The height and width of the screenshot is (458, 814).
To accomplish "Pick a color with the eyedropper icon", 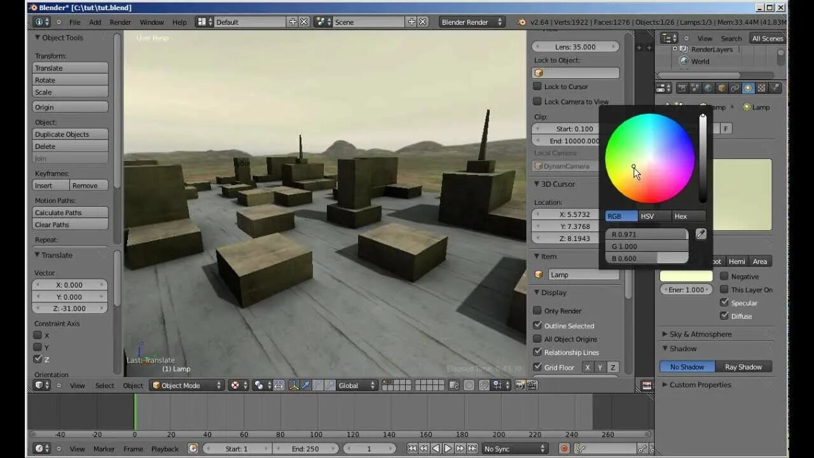I will tap(700, 234).
